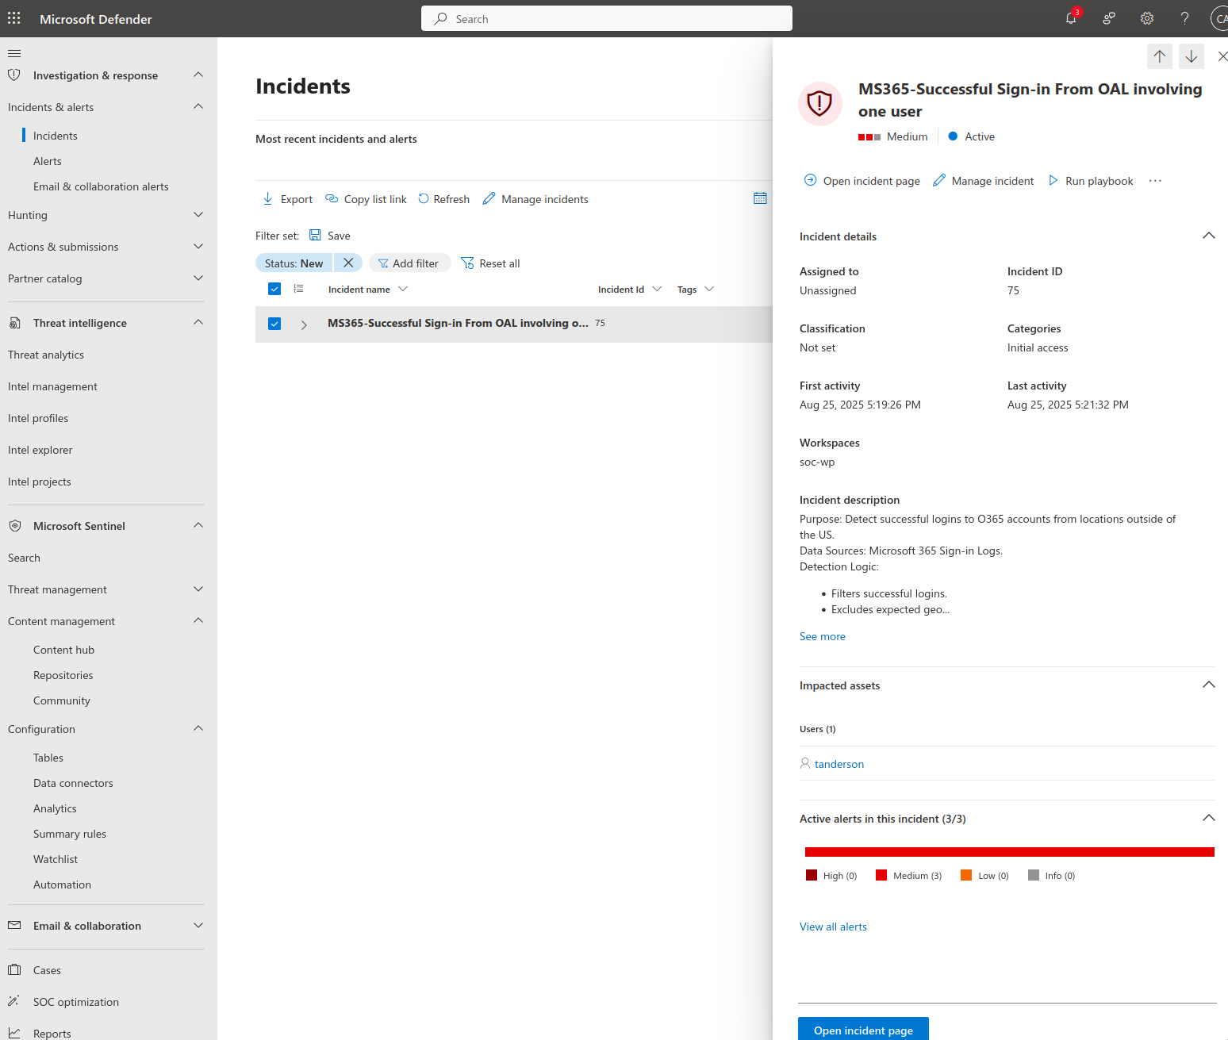Screen dimensions: 1228x1040
Task: Reset all filters
Action: click(490, 263)
